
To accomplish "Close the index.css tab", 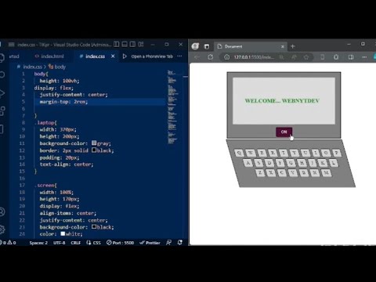I will point(113,56).
